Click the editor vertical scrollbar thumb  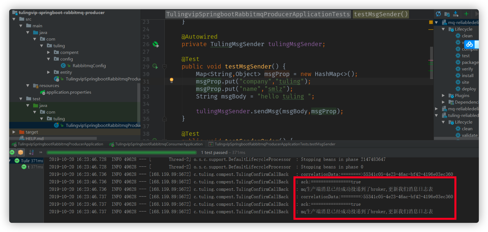(431, 63)
